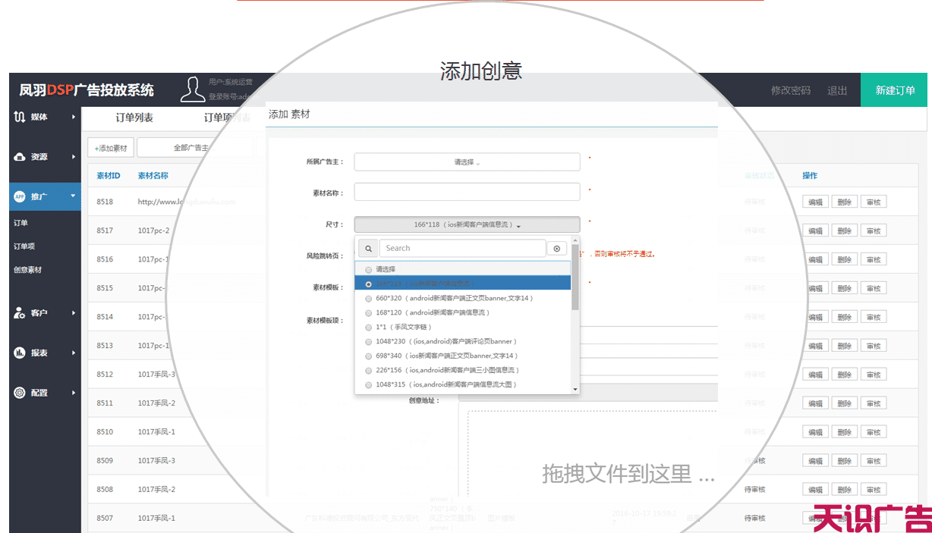Collapse the 推广 sidebar arrow
This screenshot has height=533, width=932.
pyautogui.click(x=74, y=196)
